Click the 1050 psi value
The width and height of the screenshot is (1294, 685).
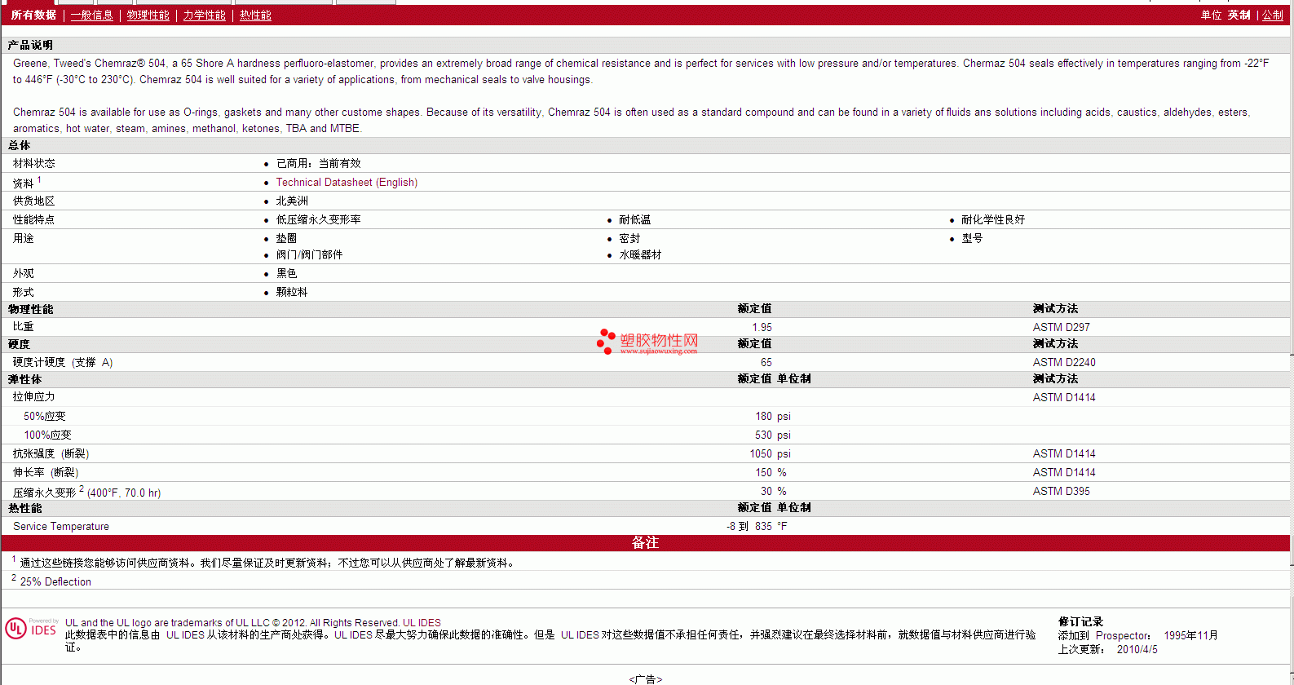(771, 453)
